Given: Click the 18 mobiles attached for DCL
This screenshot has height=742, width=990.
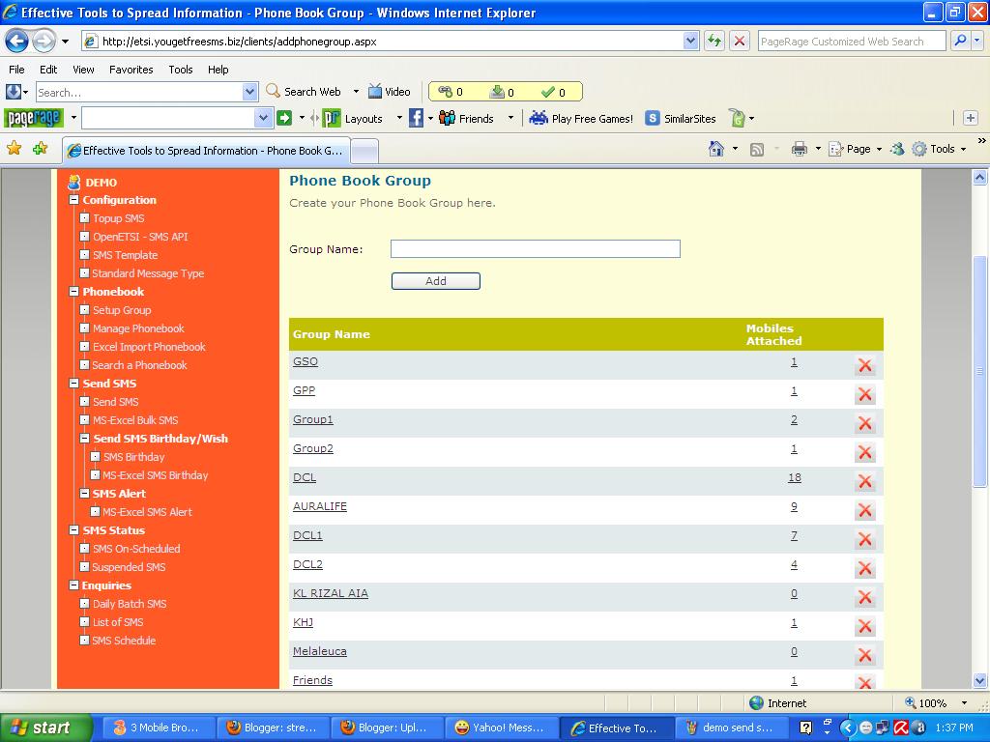Looking at the screenshot, I should tap(795, 477).
